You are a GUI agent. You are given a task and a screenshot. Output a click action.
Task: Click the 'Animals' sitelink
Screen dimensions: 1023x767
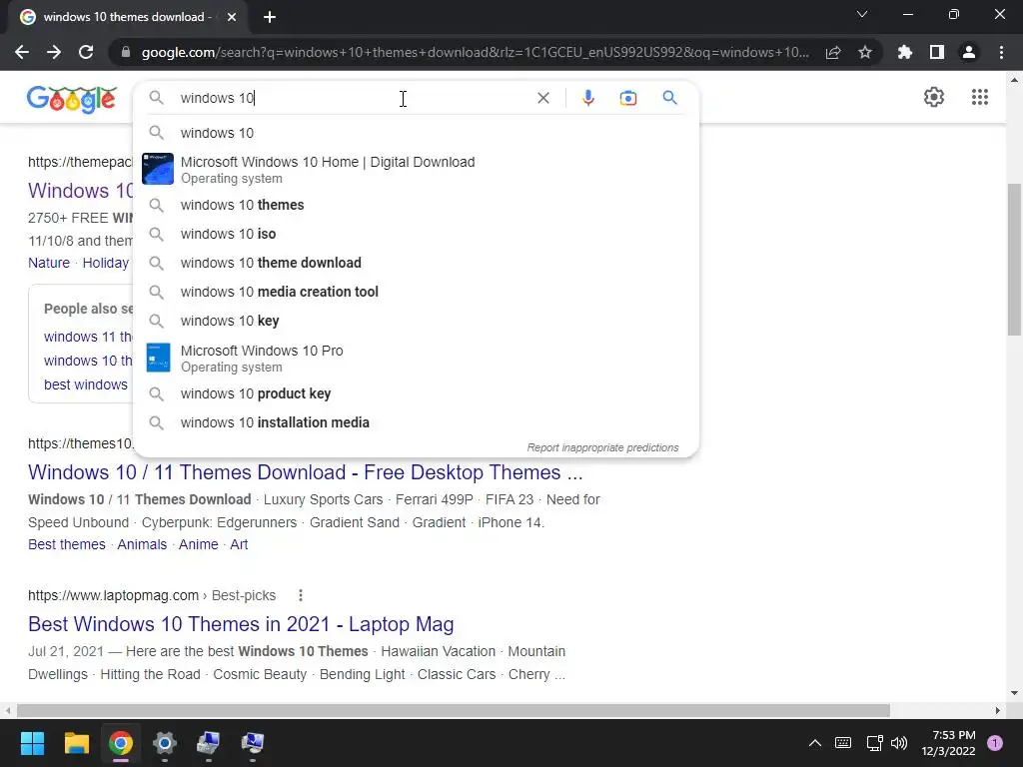tap(142, 544)
